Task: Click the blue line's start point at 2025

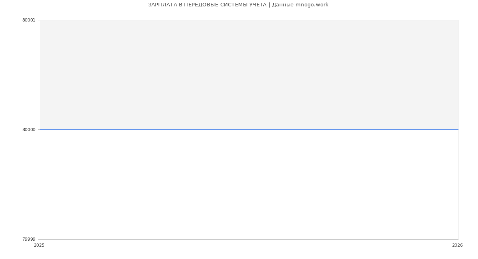Action: pos(41,129)
